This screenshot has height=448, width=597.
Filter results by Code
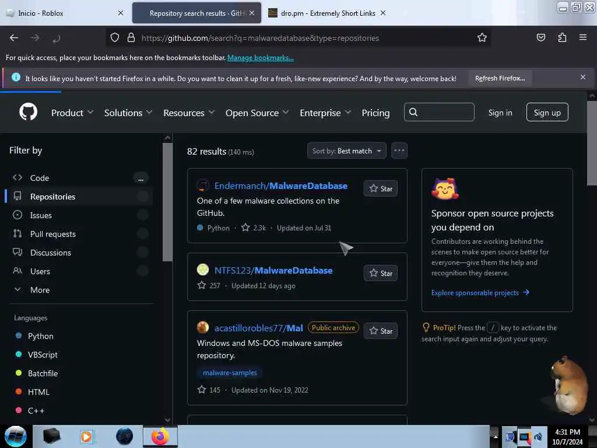(81, 178)
